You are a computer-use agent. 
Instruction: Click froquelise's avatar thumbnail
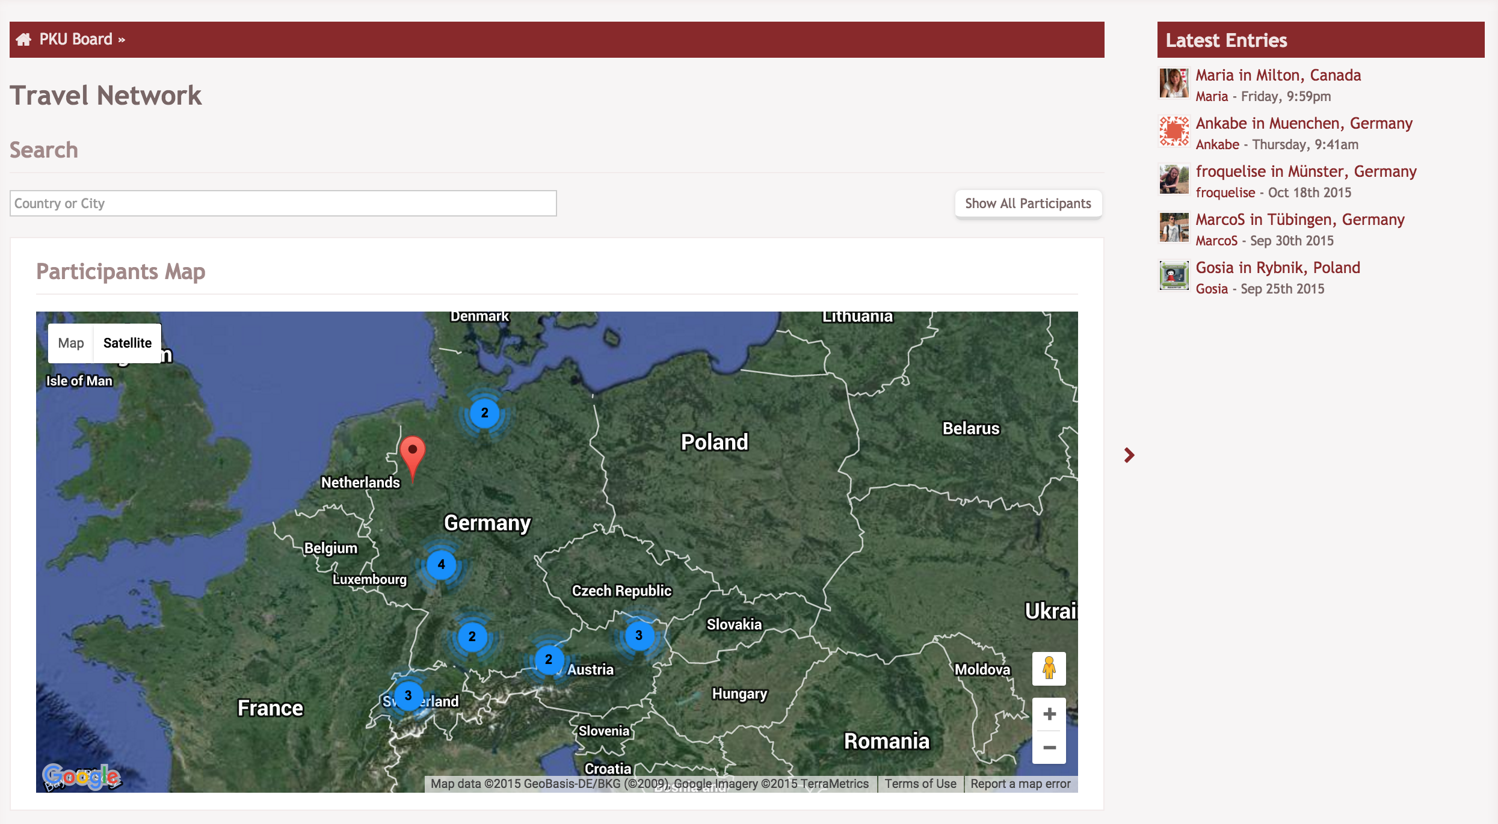(x=1174, y=179)
